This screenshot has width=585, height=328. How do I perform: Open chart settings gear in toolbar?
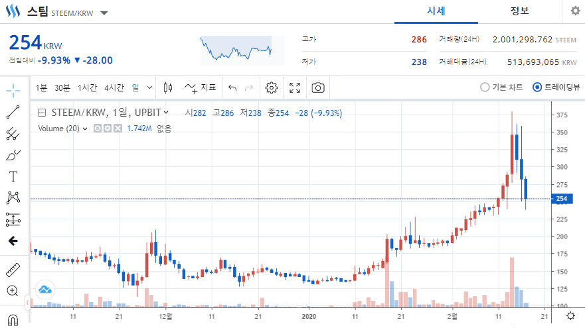coord(271,88)
